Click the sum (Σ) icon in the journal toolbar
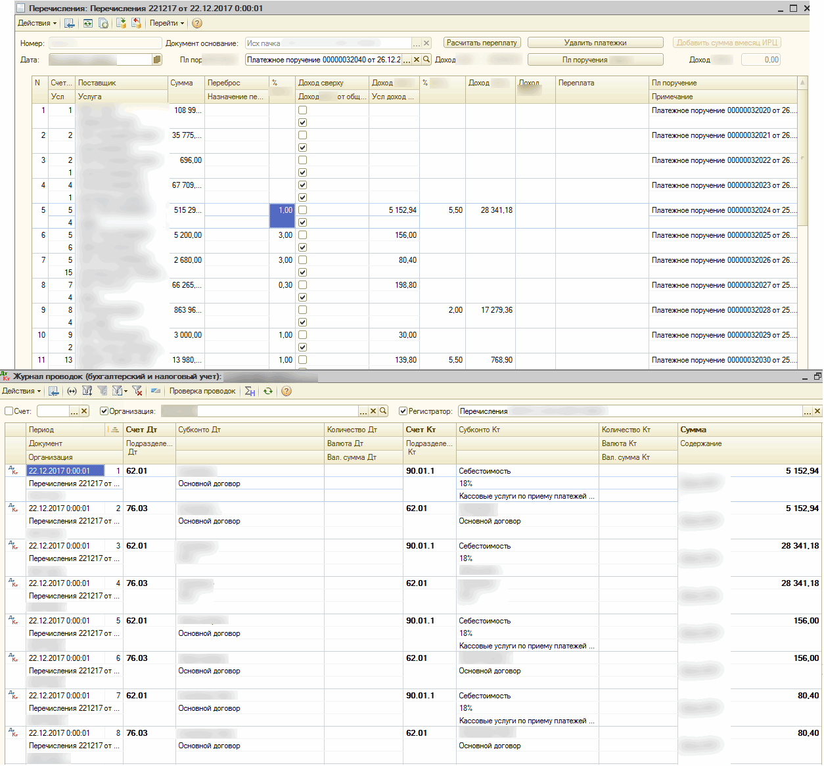Viewport: 824px width, 766px height. coord(250,392)
